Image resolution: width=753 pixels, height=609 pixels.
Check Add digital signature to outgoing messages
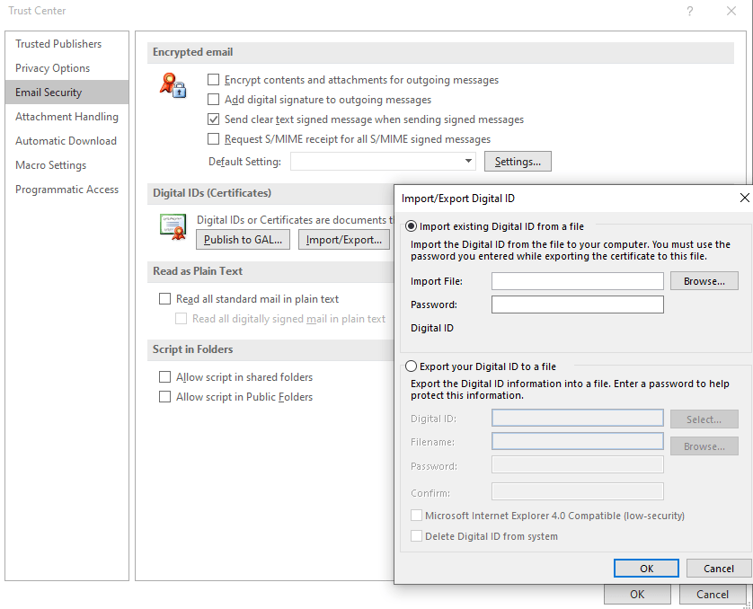pyautogui.click(x=214, y=100)
